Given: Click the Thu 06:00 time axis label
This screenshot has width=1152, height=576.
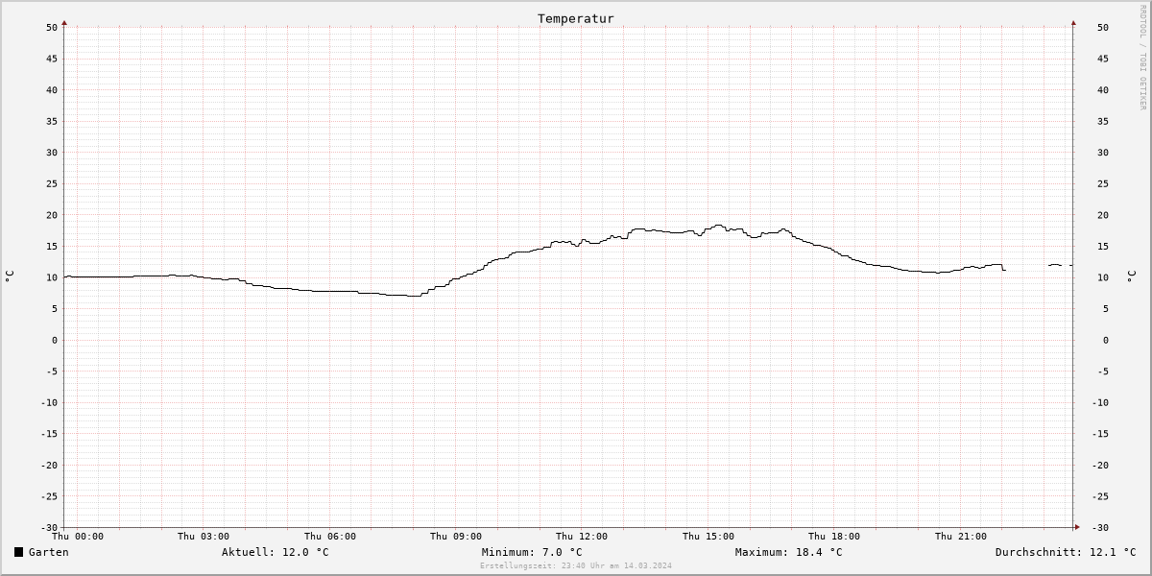Looking at the screenshot, I should click(x=330, y=537).
